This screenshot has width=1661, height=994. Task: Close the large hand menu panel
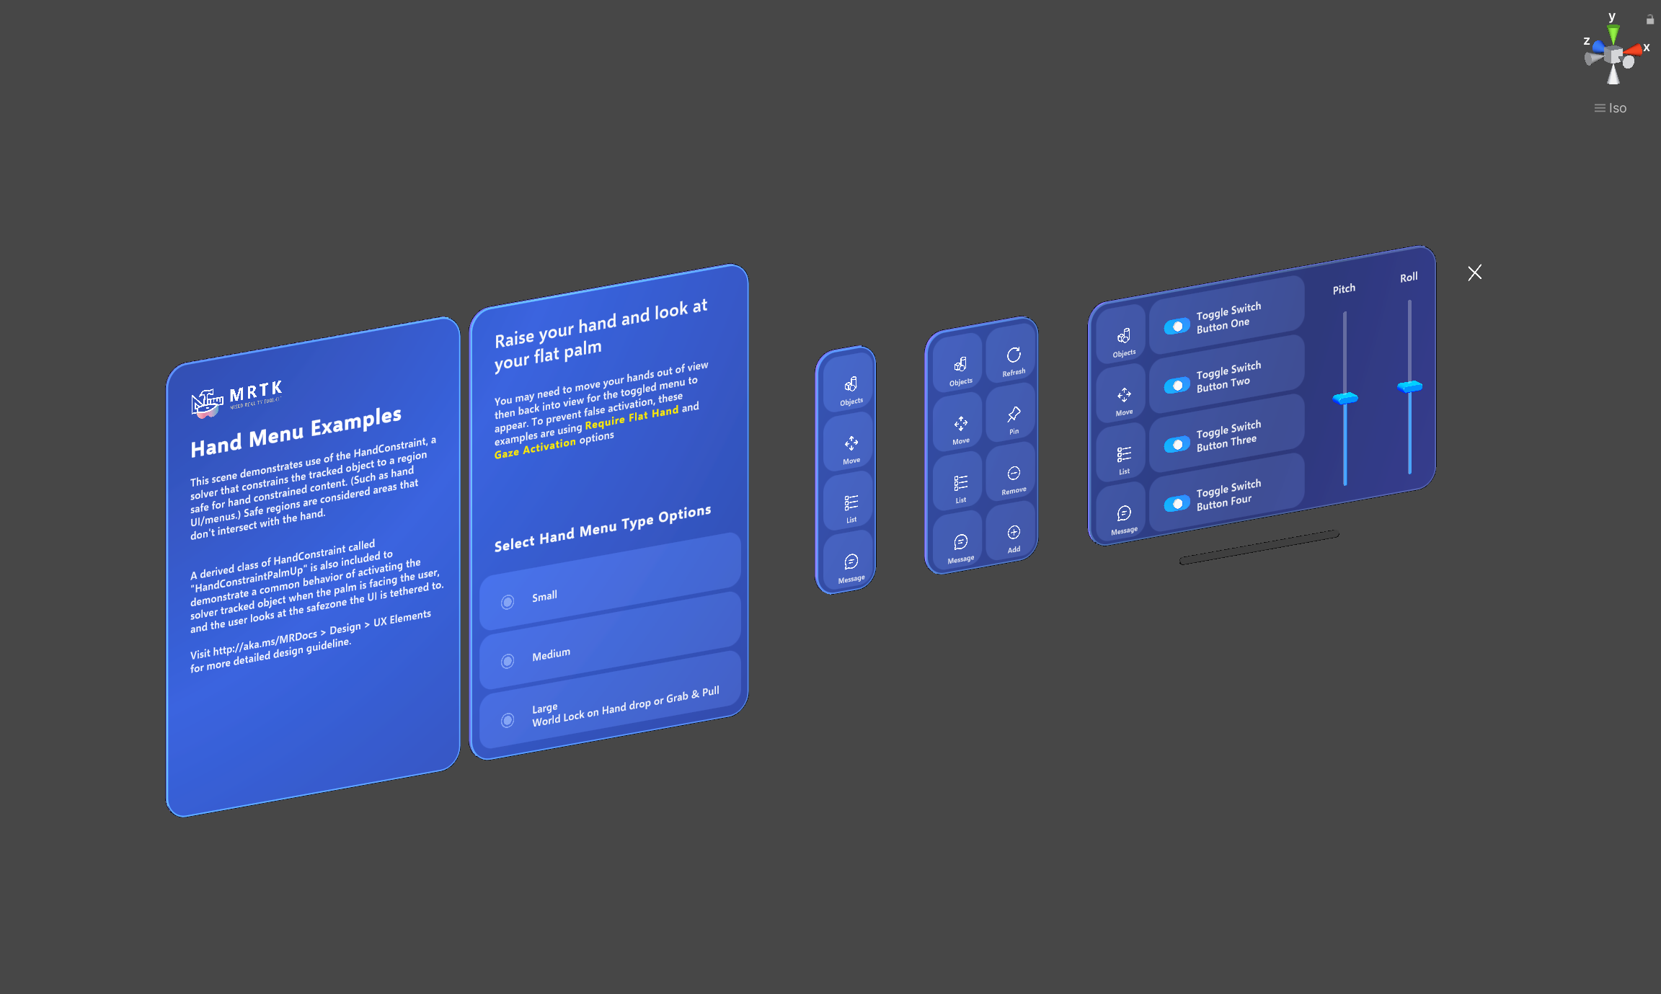pyautogui.click(x=1474, y=273)
